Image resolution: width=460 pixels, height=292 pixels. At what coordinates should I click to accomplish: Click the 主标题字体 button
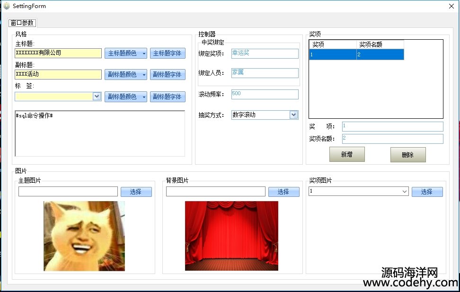(x=168, y=53)
